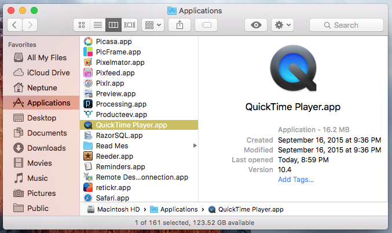The height and width of the screenshot is (233, 392).
Task: Open the item arrangement dropdown
Action: (x=153, y=25)
